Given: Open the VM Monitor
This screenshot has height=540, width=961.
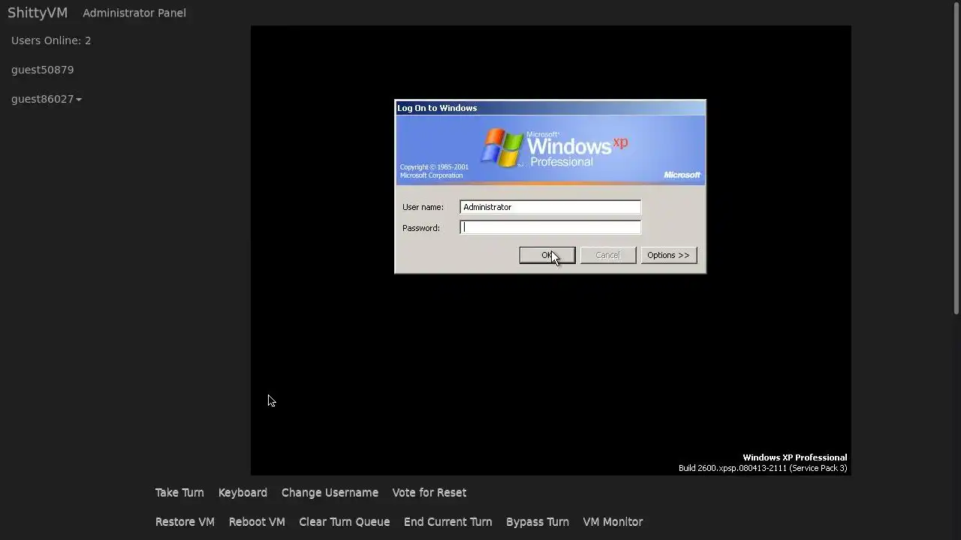Looking at the screenshot, I should pos(613,522).
